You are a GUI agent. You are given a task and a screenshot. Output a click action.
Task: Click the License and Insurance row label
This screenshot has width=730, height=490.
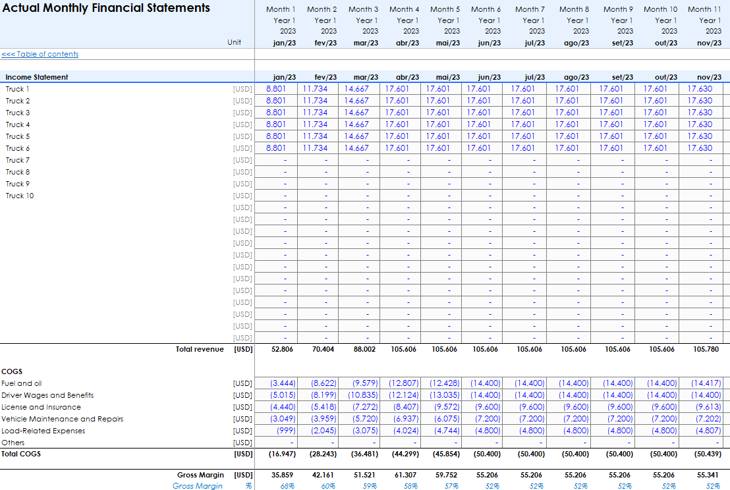[41, 407]
